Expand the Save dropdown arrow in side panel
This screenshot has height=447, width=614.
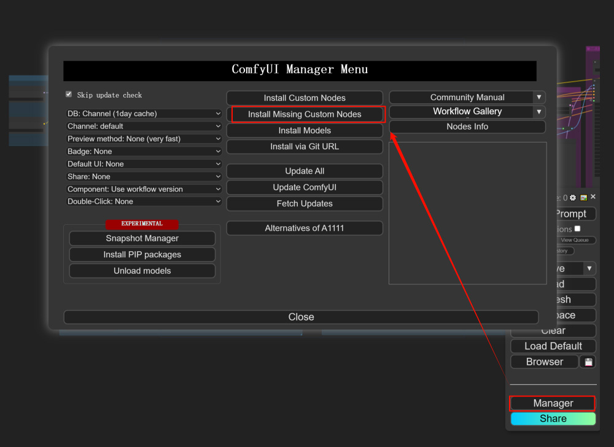589,268
